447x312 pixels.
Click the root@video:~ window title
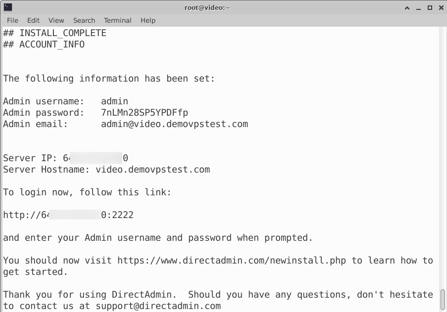(x=207, y=8)
